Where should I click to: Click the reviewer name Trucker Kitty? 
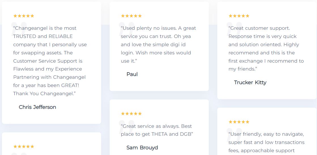click(x=250, y=82)
